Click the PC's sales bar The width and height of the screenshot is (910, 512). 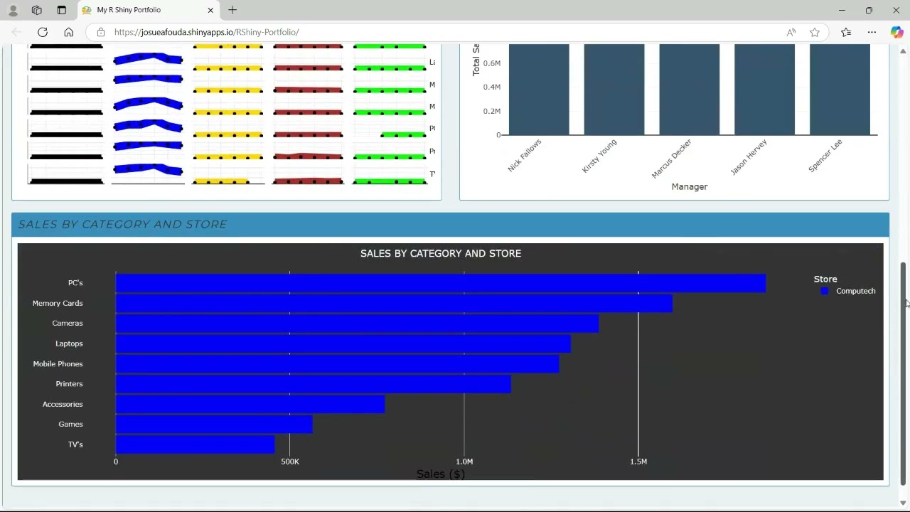pyautogui.click(x=441, y=283)
